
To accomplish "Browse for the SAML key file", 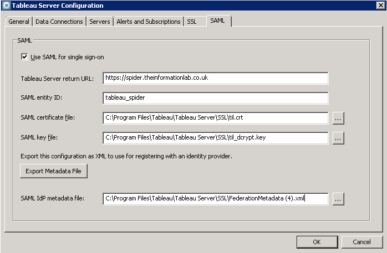I will (x=338, y=138).
